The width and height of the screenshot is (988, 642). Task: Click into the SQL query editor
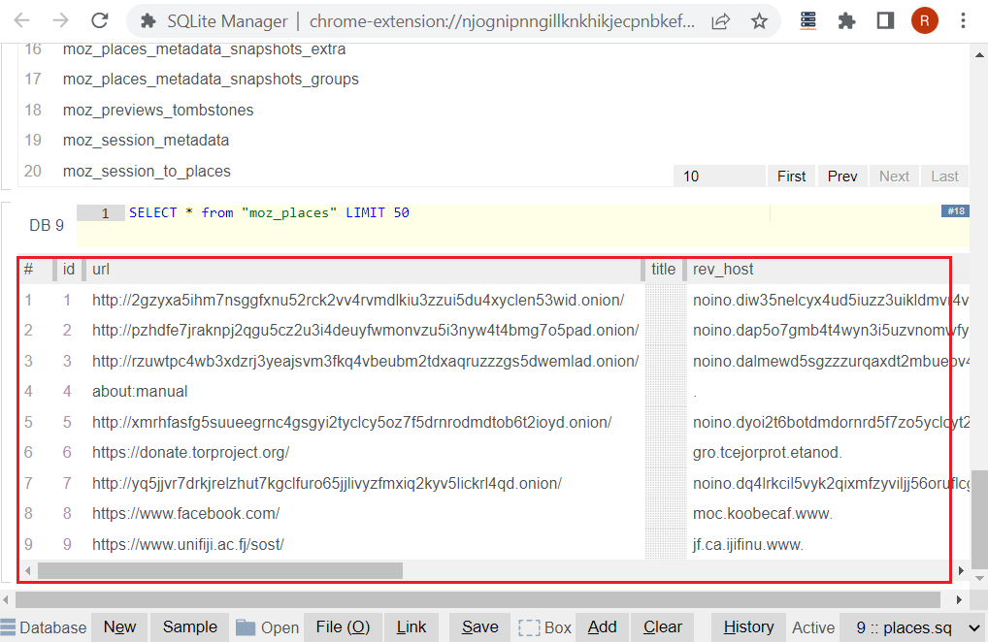click(523, 225)
